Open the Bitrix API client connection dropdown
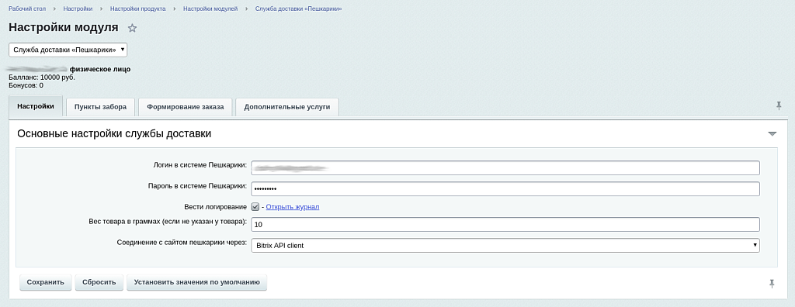 pyautogui.click(x=505, y=245)
